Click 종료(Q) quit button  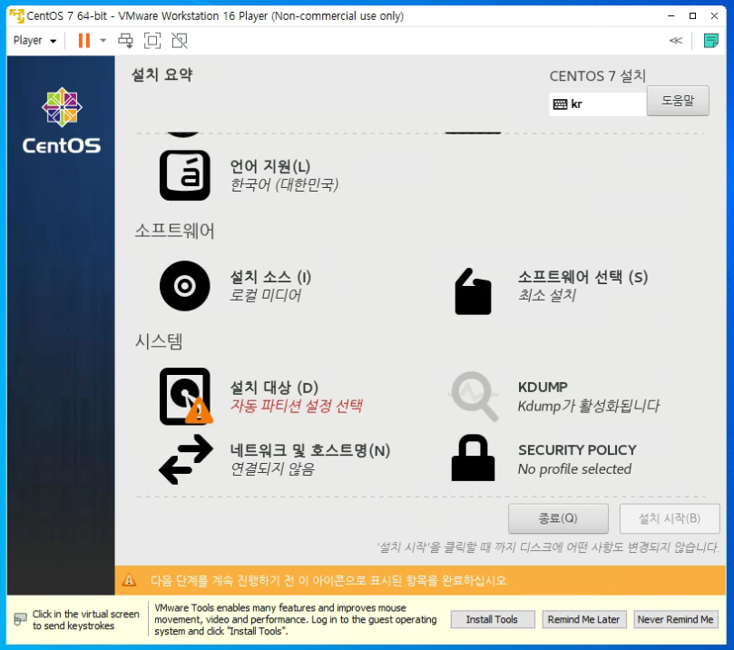(x=558, y=518)
